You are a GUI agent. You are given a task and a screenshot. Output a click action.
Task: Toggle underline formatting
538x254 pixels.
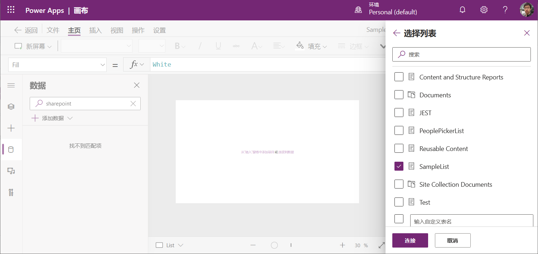point(218,46)
